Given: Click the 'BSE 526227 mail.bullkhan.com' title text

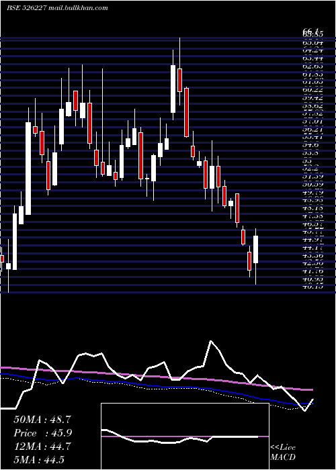Looking at the screenshot, I should click(57, 8).
